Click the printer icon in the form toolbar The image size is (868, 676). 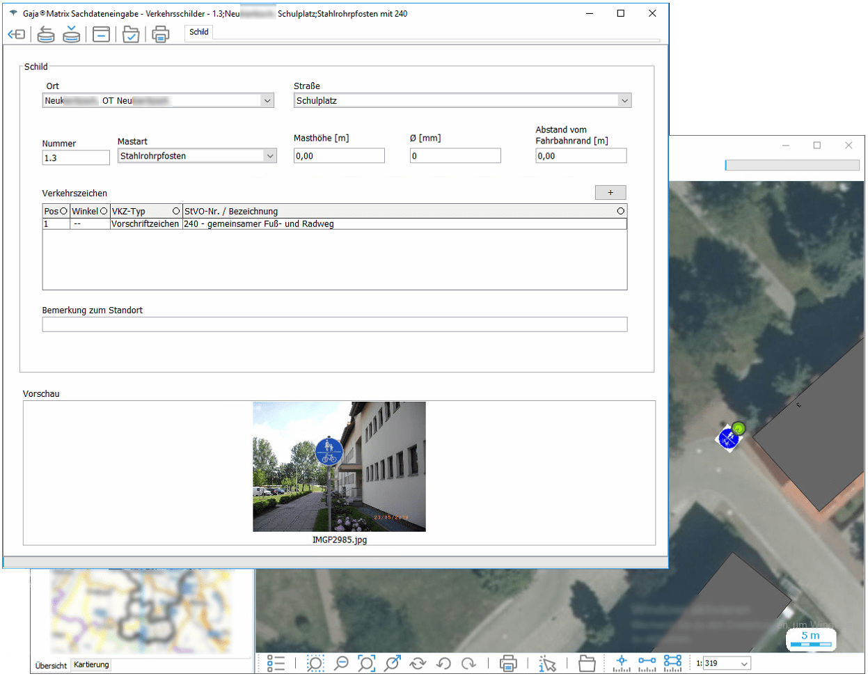coord(160,34)
